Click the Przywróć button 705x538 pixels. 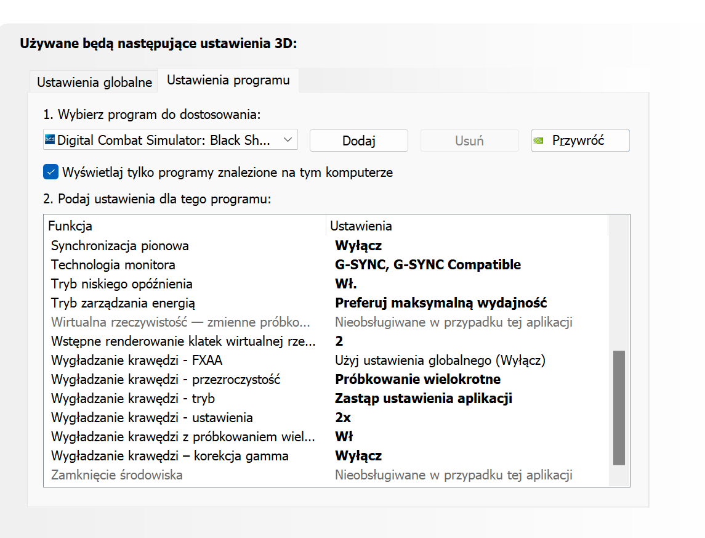tap(581, 141)
